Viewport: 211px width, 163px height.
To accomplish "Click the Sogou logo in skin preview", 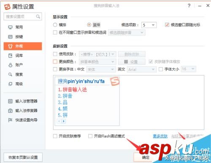I will [115, 81].
